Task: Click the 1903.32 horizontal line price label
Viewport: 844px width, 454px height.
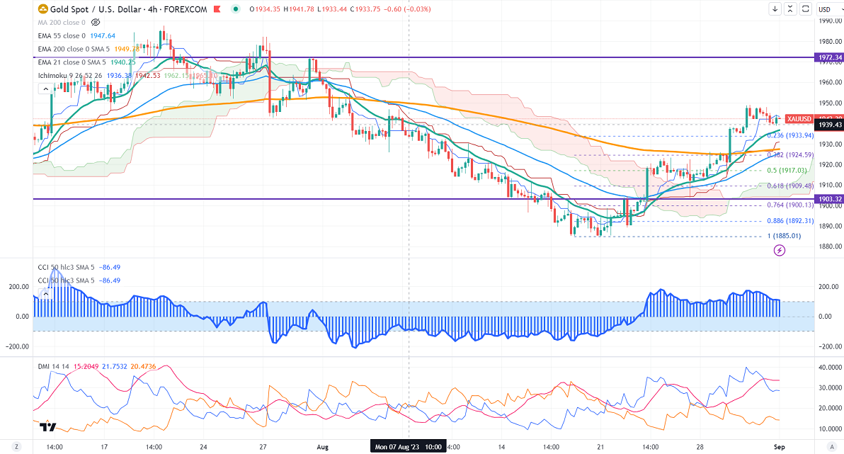Action: (829, 199)
